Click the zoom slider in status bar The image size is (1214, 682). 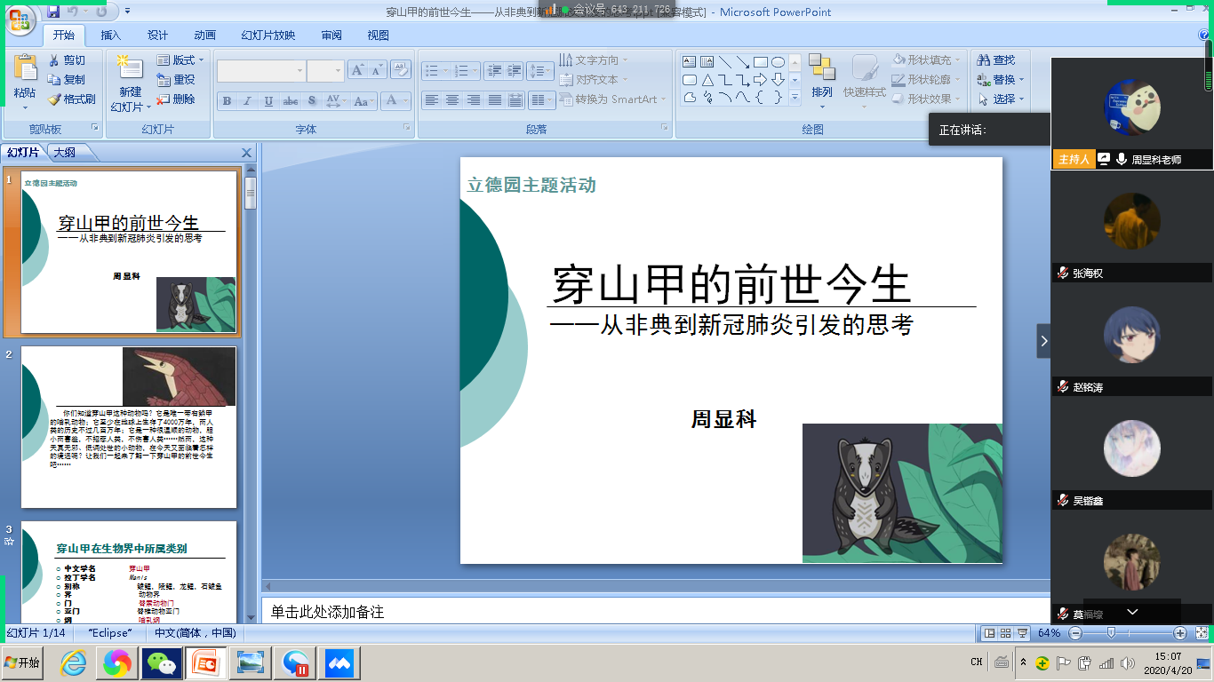tap(1111, 633)
